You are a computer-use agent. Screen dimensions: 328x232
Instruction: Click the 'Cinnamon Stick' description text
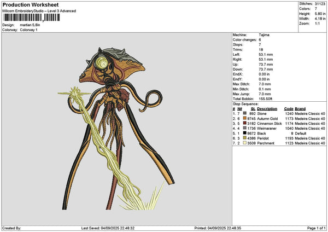pyautogui.click(x=270, y=123)
